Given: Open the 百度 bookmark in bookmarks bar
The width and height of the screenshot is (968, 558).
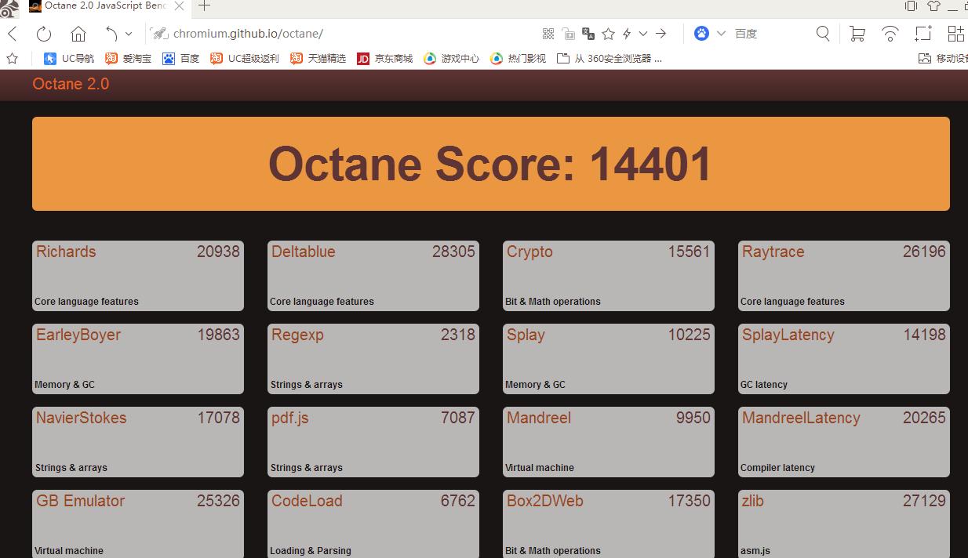Looking at the screenshot, I should click(x=181, y=58).
